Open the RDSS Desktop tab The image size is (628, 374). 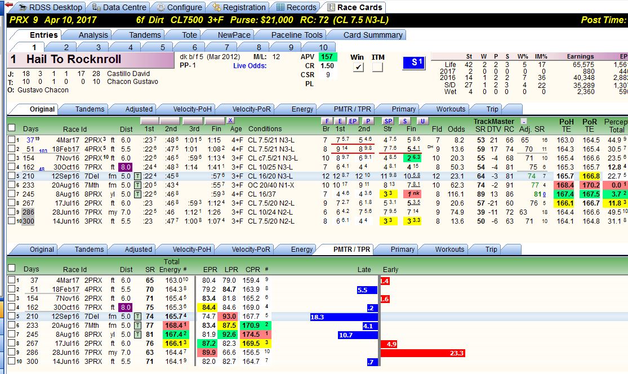[50, 7]
